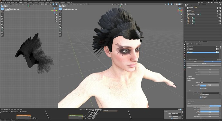Screen dimensions: 222x121
Task: Switch orthographic/perspective grid icon in left viewport
Action: point(56,22)
